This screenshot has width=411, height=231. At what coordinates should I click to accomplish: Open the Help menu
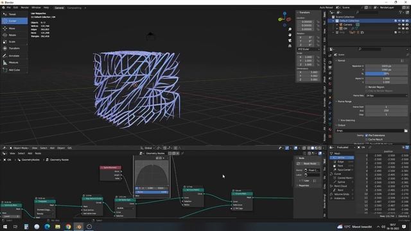46,8
